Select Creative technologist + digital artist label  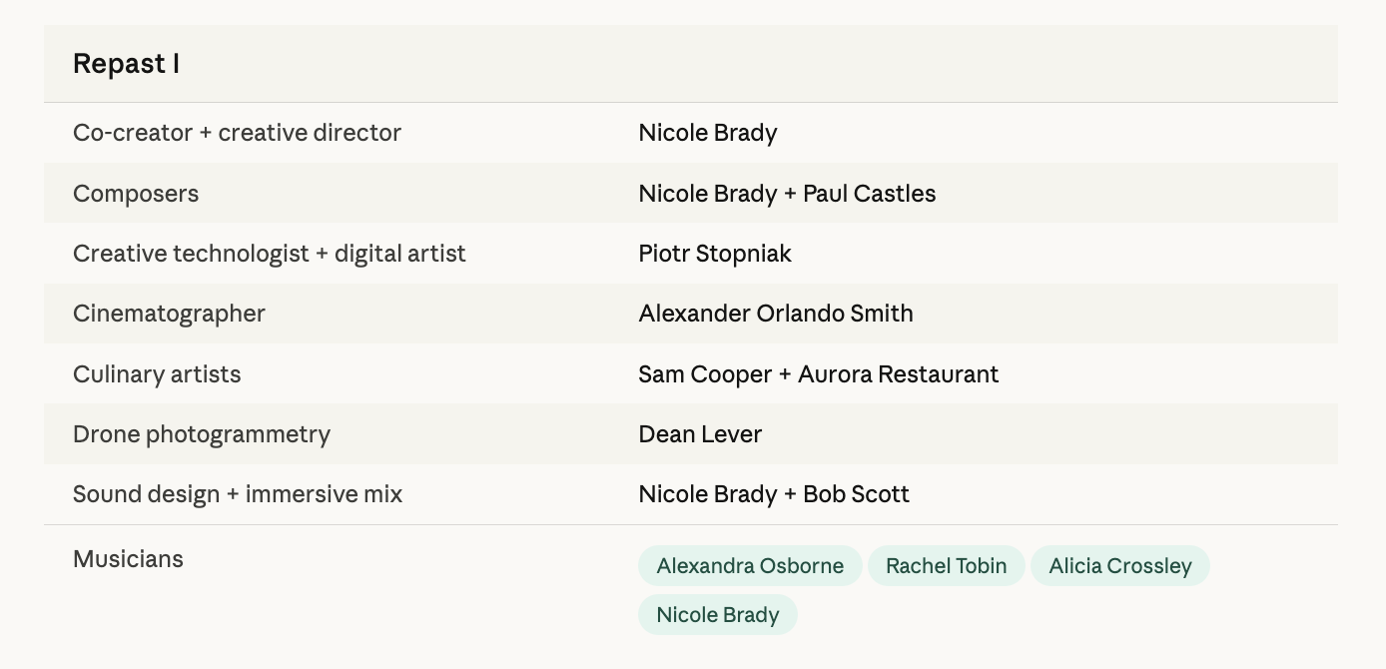pos(270,254)
